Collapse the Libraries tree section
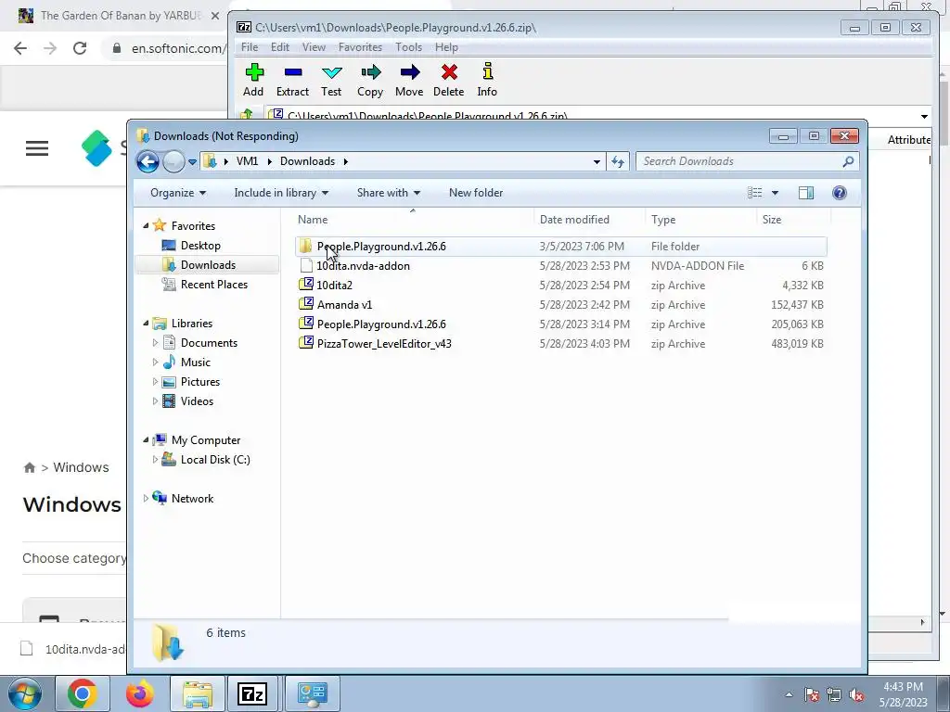Viewport: 950px width, 712px height. (146, 324)
